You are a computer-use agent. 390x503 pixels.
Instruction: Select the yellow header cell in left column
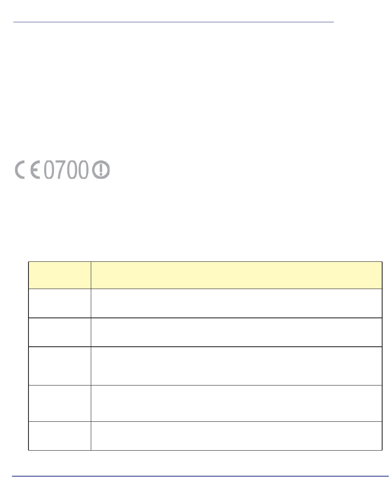click(59, 275)
